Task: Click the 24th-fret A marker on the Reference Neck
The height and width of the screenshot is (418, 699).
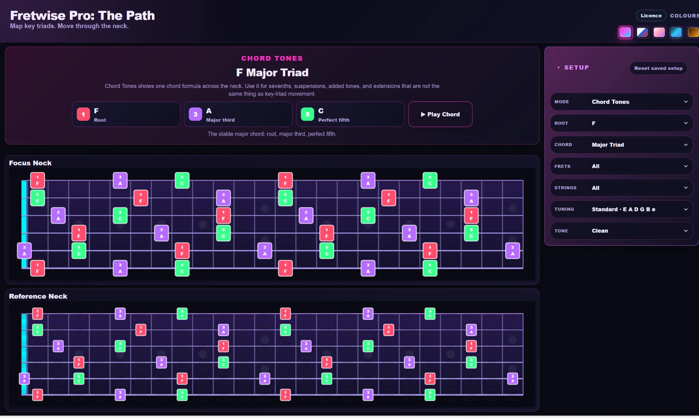Action: 512,378
